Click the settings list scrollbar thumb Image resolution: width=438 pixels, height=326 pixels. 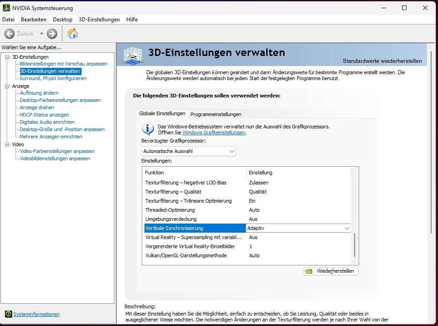(x=355, y=245)
